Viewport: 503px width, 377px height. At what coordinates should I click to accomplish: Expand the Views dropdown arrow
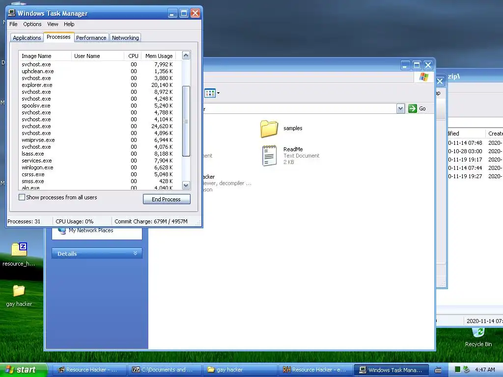point(219,93)
